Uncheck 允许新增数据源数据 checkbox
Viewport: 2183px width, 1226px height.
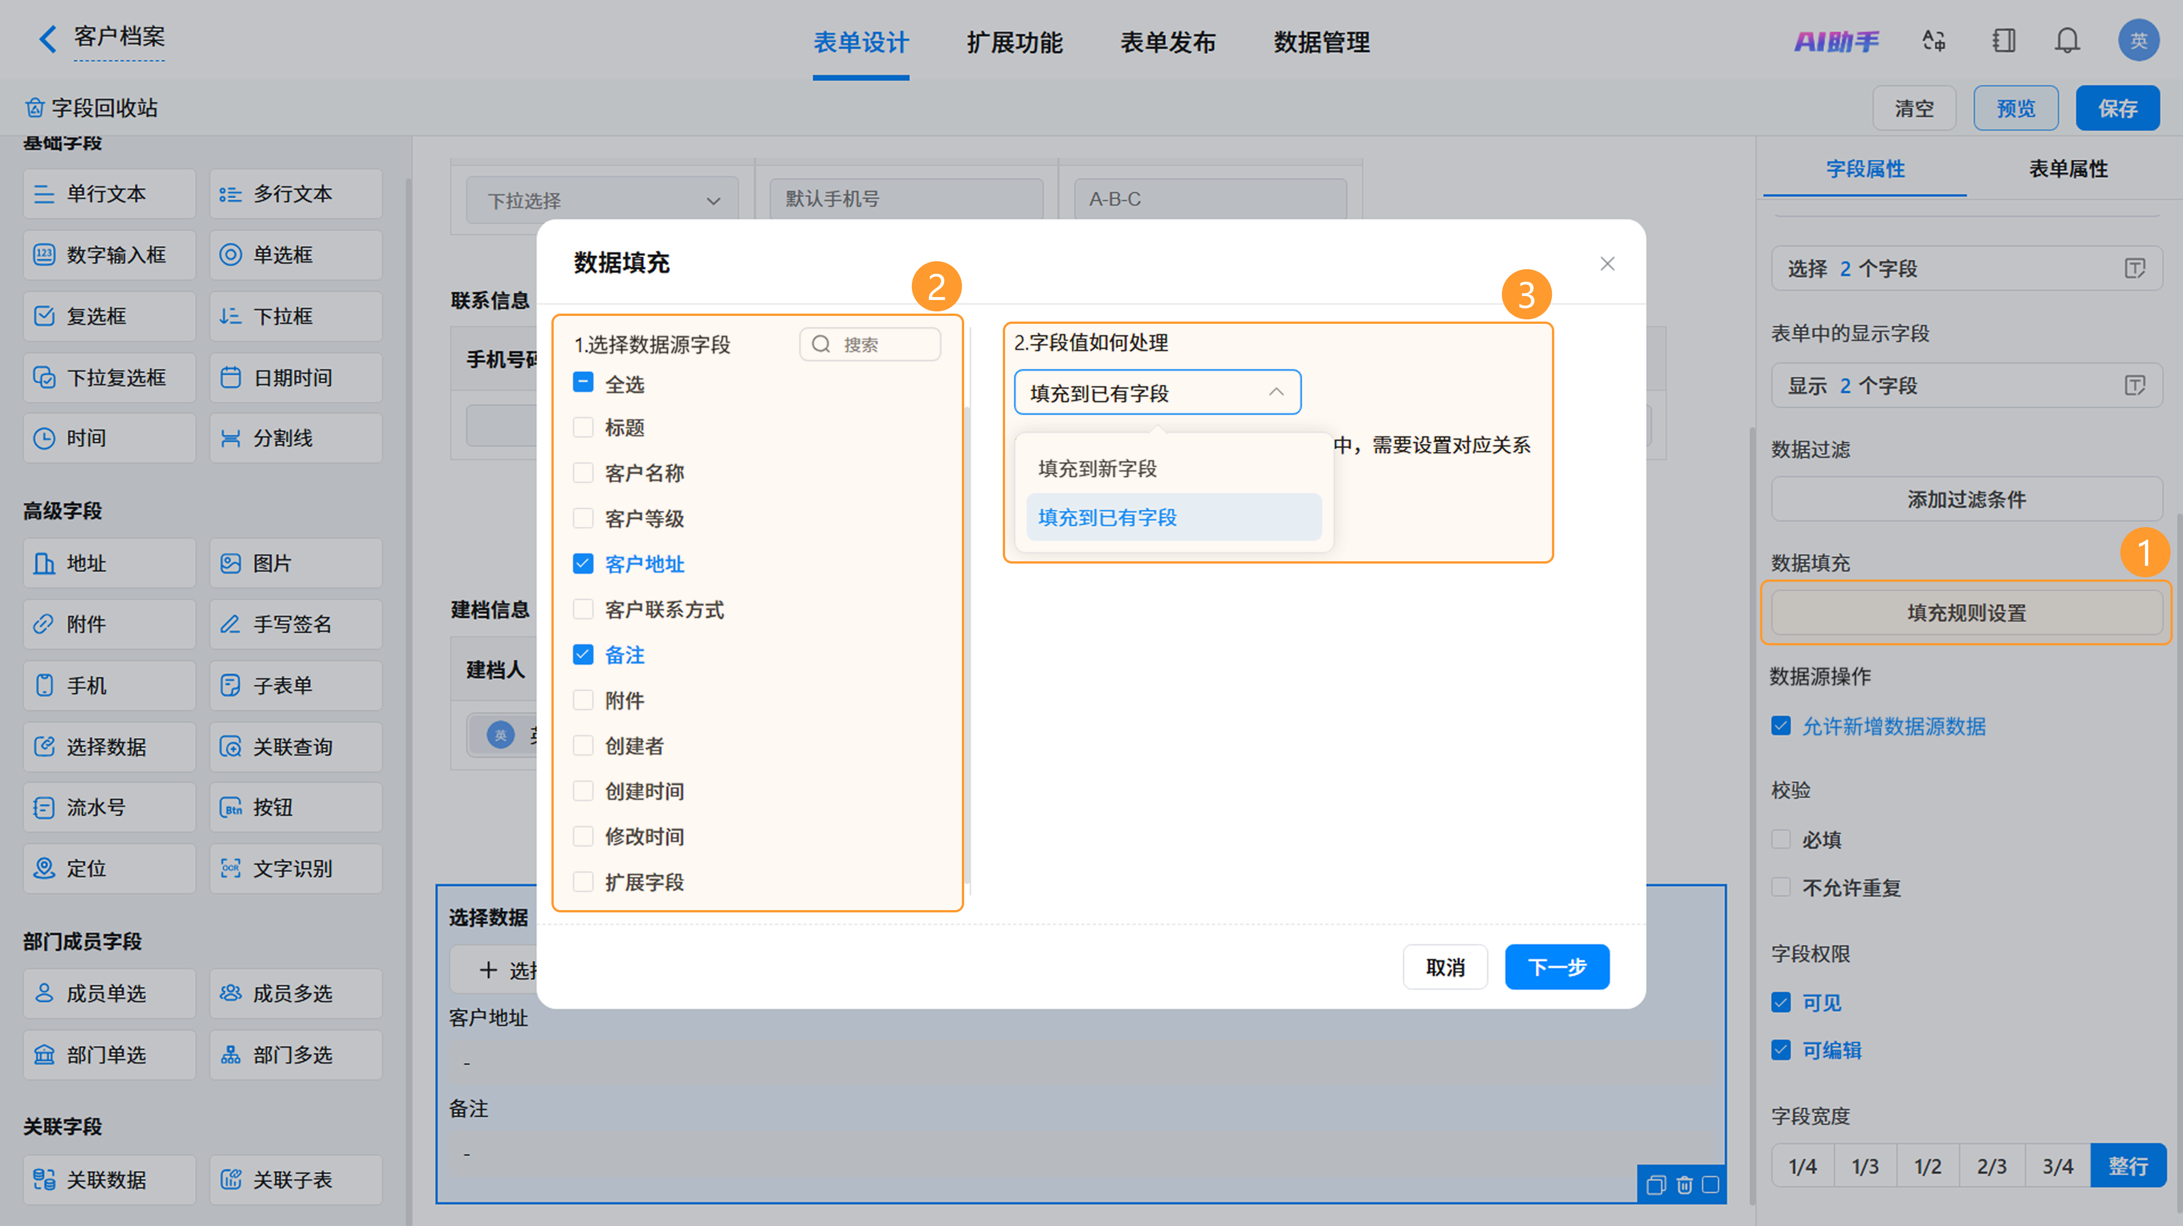[1781, 727]
